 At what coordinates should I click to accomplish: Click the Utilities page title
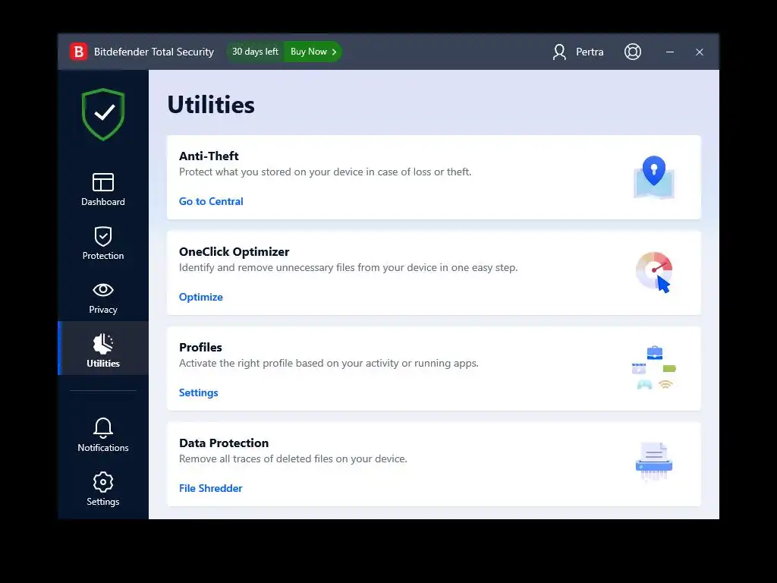tap(211, 105)
